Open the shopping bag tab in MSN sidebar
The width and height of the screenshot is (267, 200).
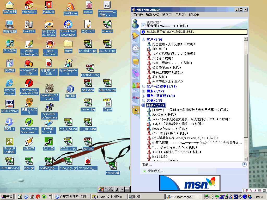coord(136,61)
